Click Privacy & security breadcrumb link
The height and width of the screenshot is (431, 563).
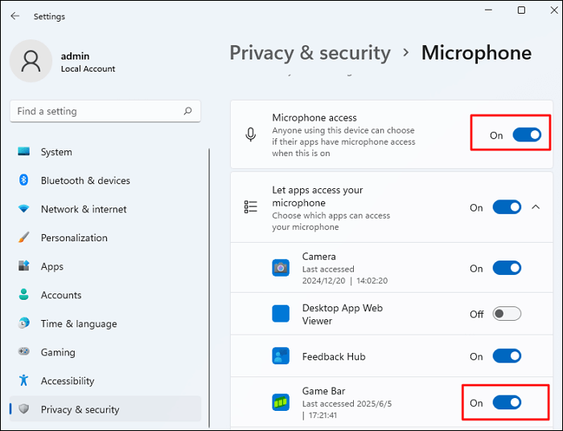tap(310, 53)
